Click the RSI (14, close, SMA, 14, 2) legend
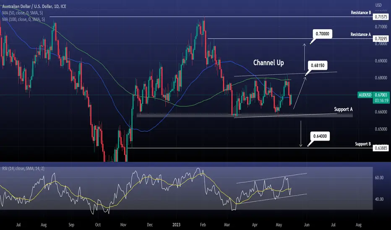This screenshot has width=391, height=230. (x=23, y=169)
